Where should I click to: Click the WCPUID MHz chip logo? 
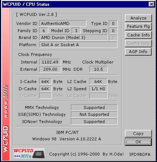(x=29, y=153)
